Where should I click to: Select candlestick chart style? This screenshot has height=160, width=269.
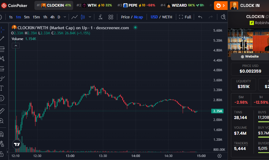(x=83, y=17)
